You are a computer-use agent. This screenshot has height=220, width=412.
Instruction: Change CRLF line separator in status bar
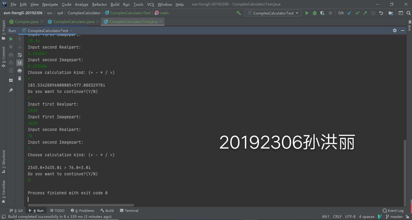point(337,217)
